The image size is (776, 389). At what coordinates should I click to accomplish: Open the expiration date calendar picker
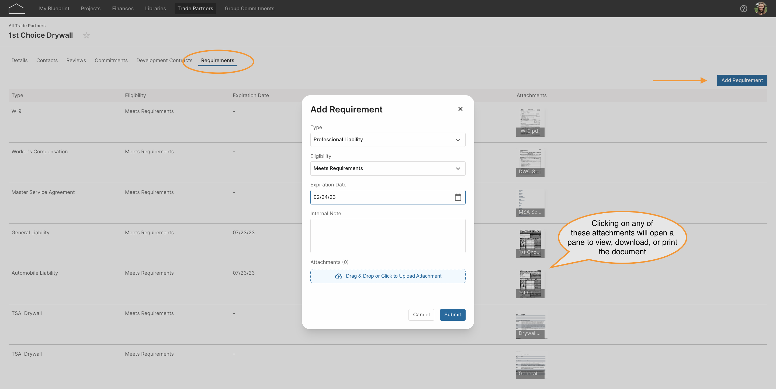[458, 197]
